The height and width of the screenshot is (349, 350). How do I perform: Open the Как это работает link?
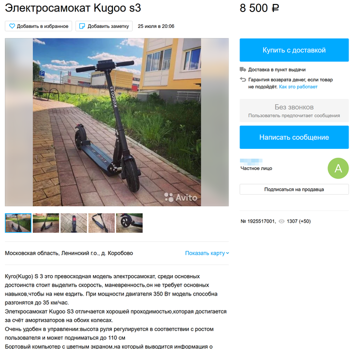pyautogui.click(x=298, y=87)
